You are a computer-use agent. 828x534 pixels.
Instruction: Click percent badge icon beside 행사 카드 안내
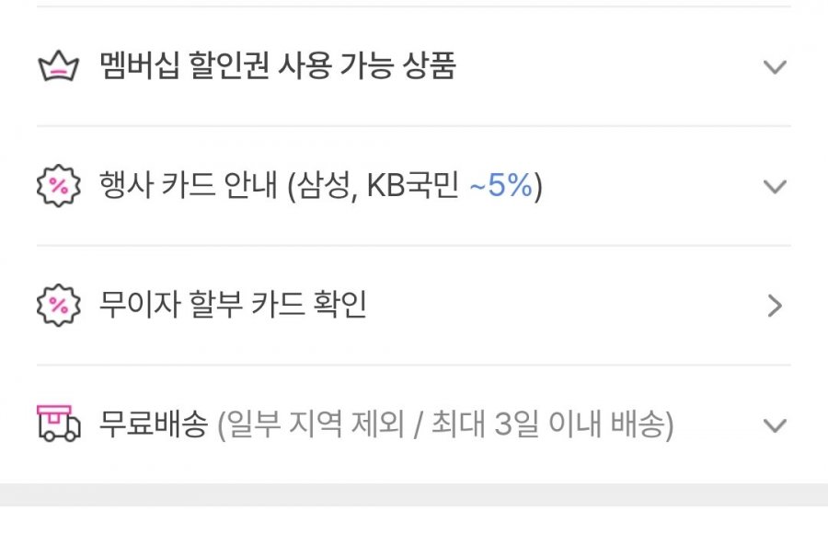(59, 186)
